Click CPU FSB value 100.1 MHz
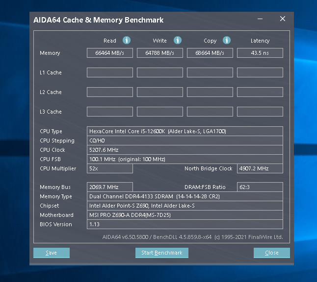The width and height of the screenshot is (317, 282). pos(185,159)
